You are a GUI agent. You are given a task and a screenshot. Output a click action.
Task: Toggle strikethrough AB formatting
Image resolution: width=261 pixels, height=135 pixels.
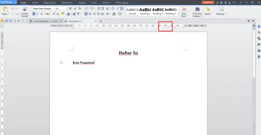47,14
